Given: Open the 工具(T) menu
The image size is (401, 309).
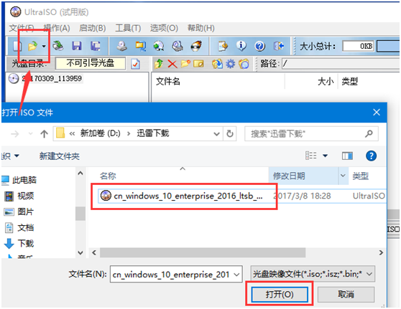Looking at the screenshot, I should click(x=128, y=28).
